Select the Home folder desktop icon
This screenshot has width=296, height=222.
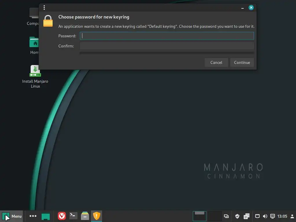(34, 45)
